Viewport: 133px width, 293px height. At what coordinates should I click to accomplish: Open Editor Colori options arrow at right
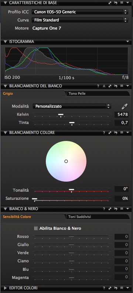click(127, 288)
